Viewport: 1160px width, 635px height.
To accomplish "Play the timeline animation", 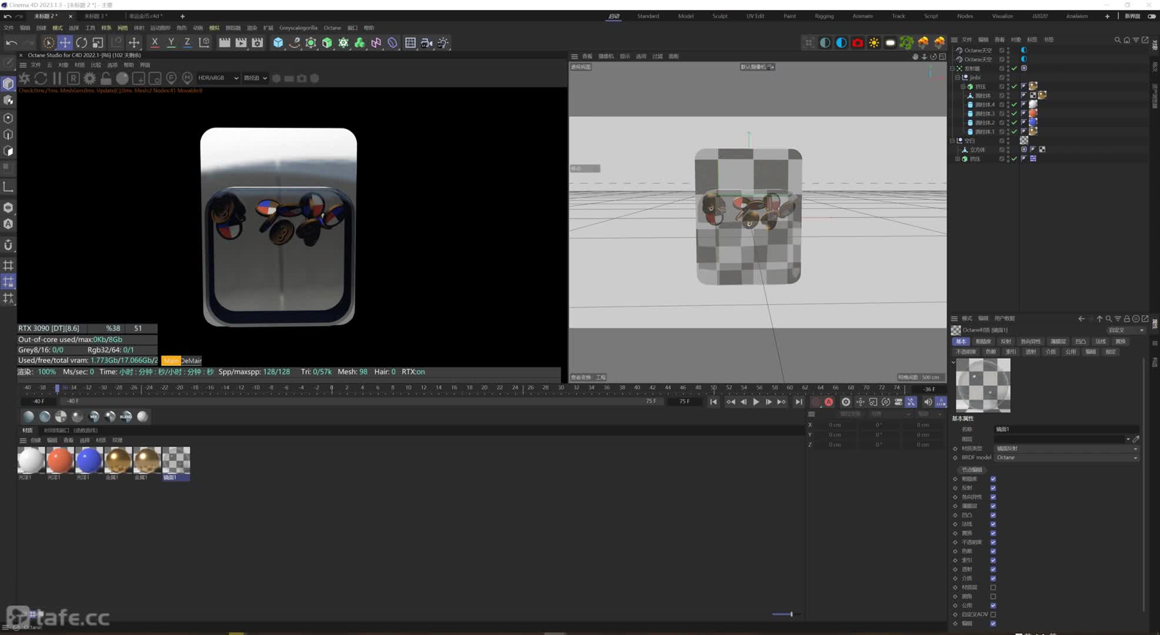I will tap(756, 402).
